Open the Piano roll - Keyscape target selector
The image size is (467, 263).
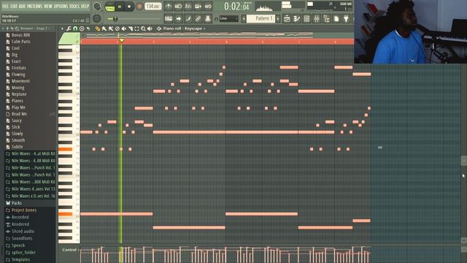(184, 28)
